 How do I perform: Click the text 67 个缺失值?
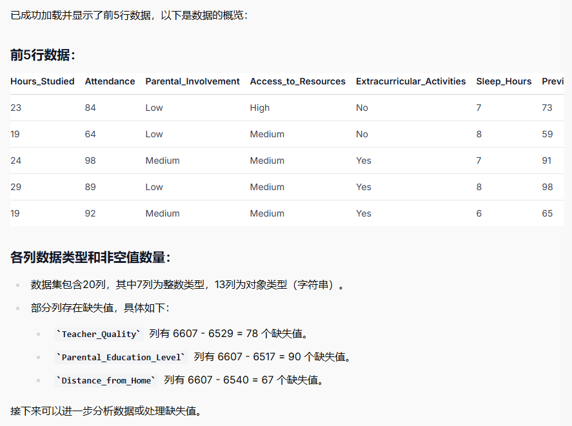tap(292, 380)
